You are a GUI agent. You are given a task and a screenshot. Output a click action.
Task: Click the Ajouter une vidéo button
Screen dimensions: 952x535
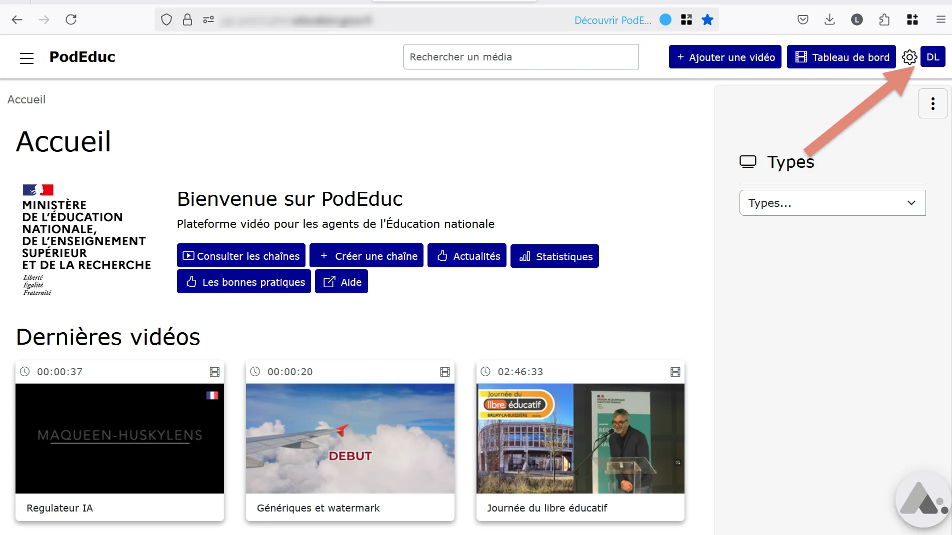[725, 57]
